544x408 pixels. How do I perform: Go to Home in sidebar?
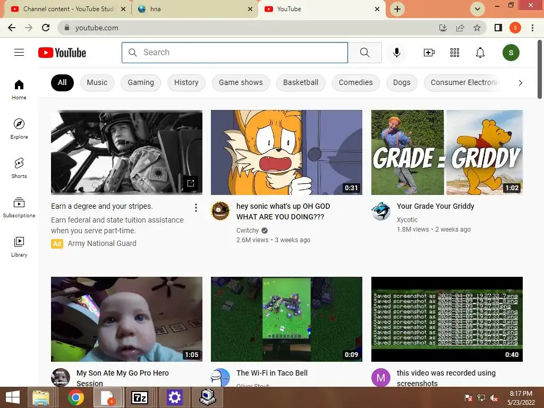point(19,89)
